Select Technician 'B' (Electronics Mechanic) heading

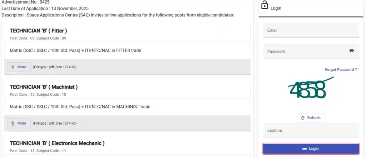tap(57, 143)
